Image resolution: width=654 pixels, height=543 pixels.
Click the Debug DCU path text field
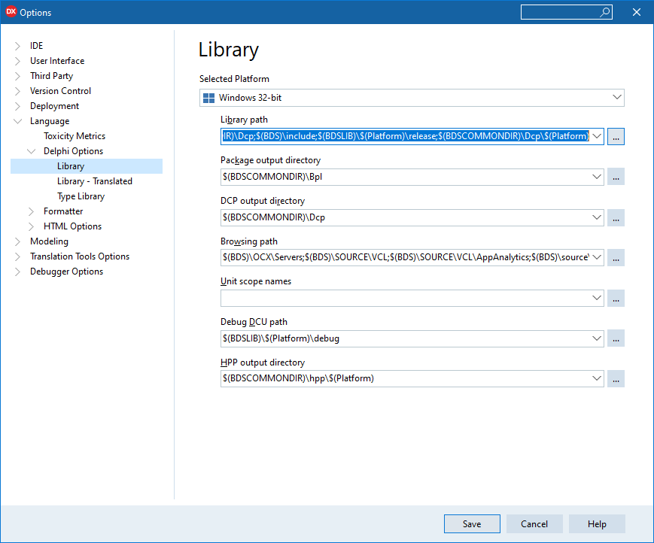pyautogui.click(x=406, y=338)
